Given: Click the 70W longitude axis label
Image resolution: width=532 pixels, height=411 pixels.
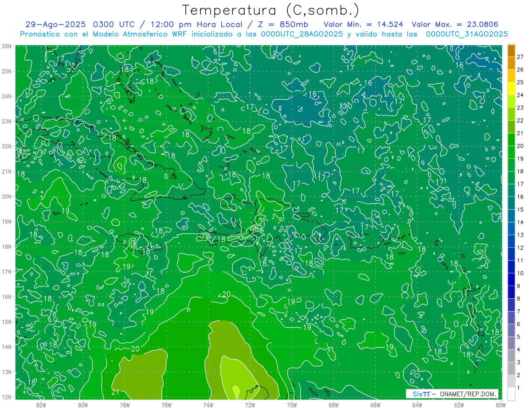Looking at the screenshot, I should pyautogui.click(x=292, y=404).
